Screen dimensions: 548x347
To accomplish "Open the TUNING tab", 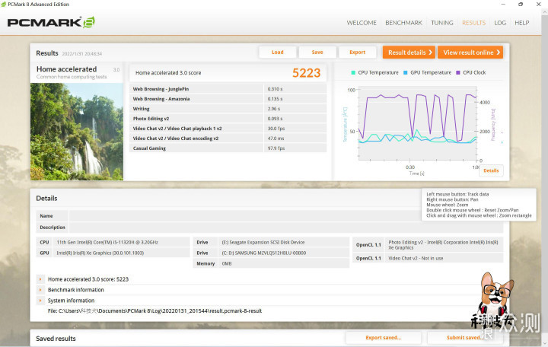I will click(441, 23).
